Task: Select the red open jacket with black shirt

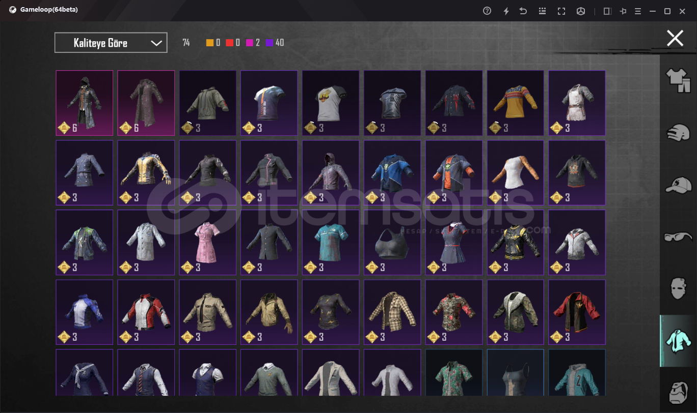Action: [x=577, y=312]
